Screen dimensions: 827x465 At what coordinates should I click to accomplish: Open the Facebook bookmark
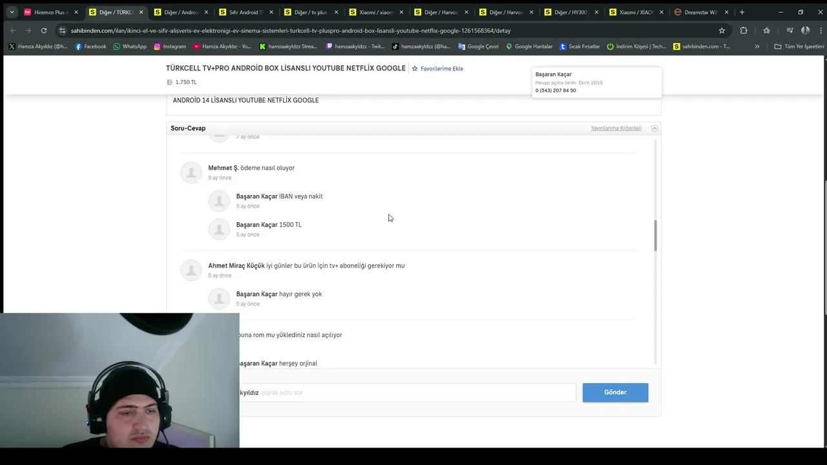(x=90, y=46)
